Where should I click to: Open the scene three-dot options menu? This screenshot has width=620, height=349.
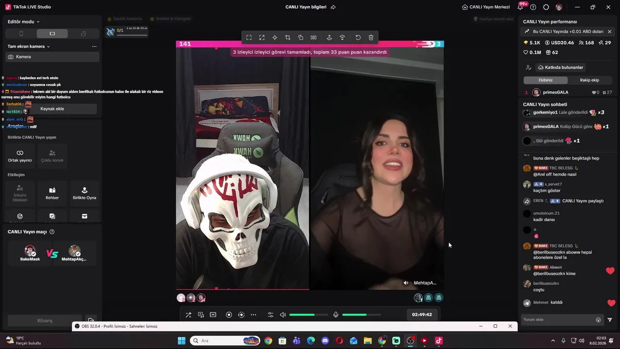94,47
